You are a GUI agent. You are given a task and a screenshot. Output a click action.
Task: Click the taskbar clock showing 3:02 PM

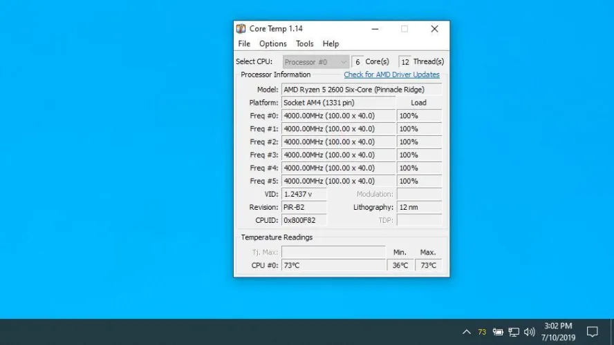(557, 332)
